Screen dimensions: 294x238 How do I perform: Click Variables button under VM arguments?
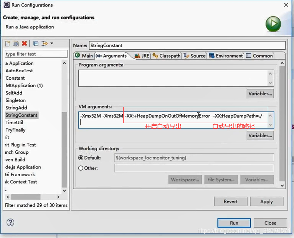pos(260,135)
